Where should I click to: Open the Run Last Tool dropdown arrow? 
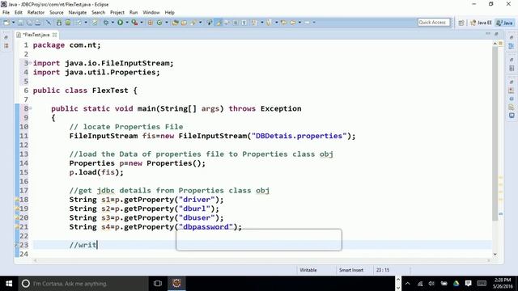pos(142,23)
